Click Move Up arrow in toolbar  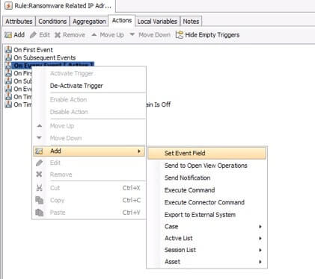coord(94,34)
